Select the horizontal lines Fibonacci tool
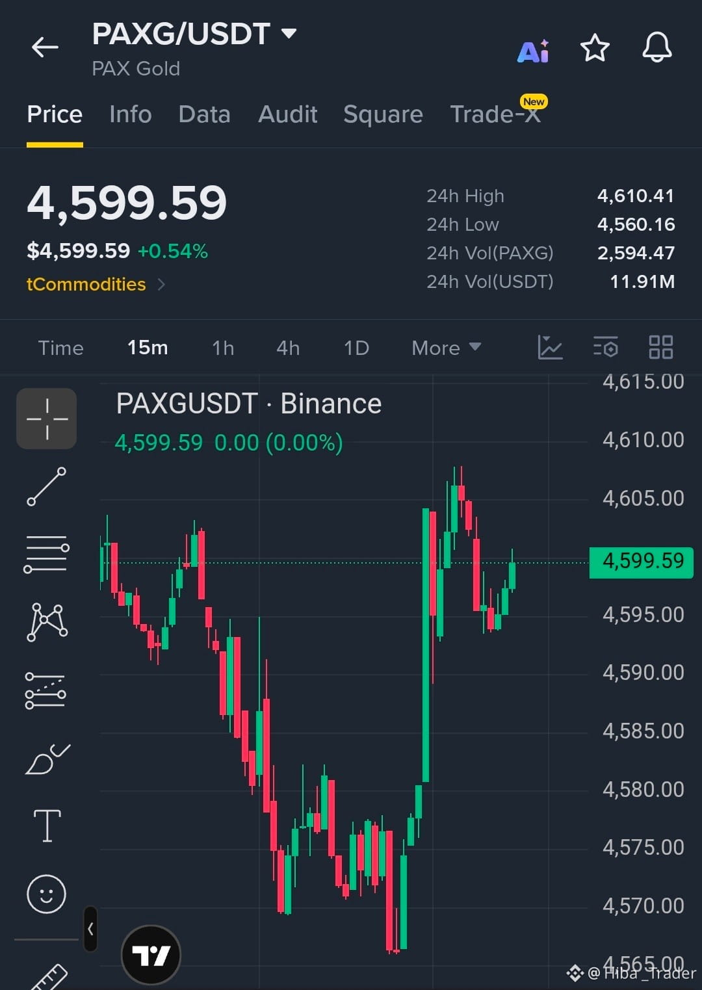The image size is (702, 990). 47,554
